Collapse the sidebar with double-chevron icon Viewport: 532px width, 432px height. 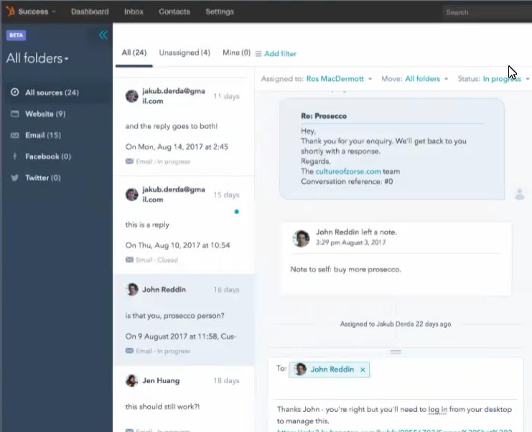click(x=103, y=35)
